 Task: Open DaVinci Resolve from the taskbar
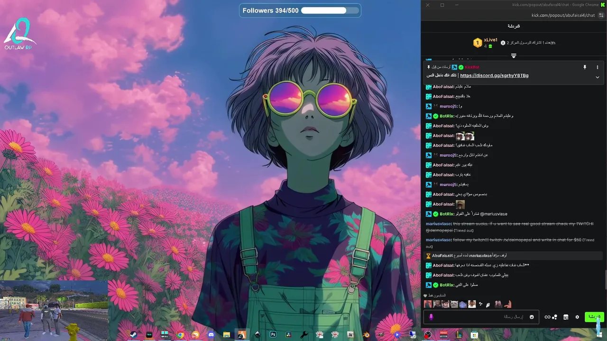(288, 335)
